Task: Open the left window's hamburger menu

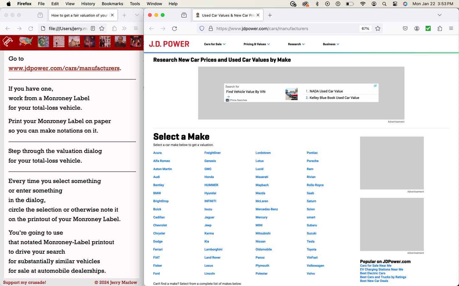Action: click(x=136, y=29)
